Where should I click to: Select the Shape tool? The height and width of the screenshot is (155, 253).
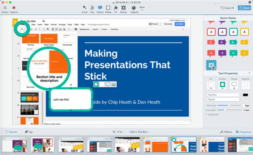pos(108,9)
